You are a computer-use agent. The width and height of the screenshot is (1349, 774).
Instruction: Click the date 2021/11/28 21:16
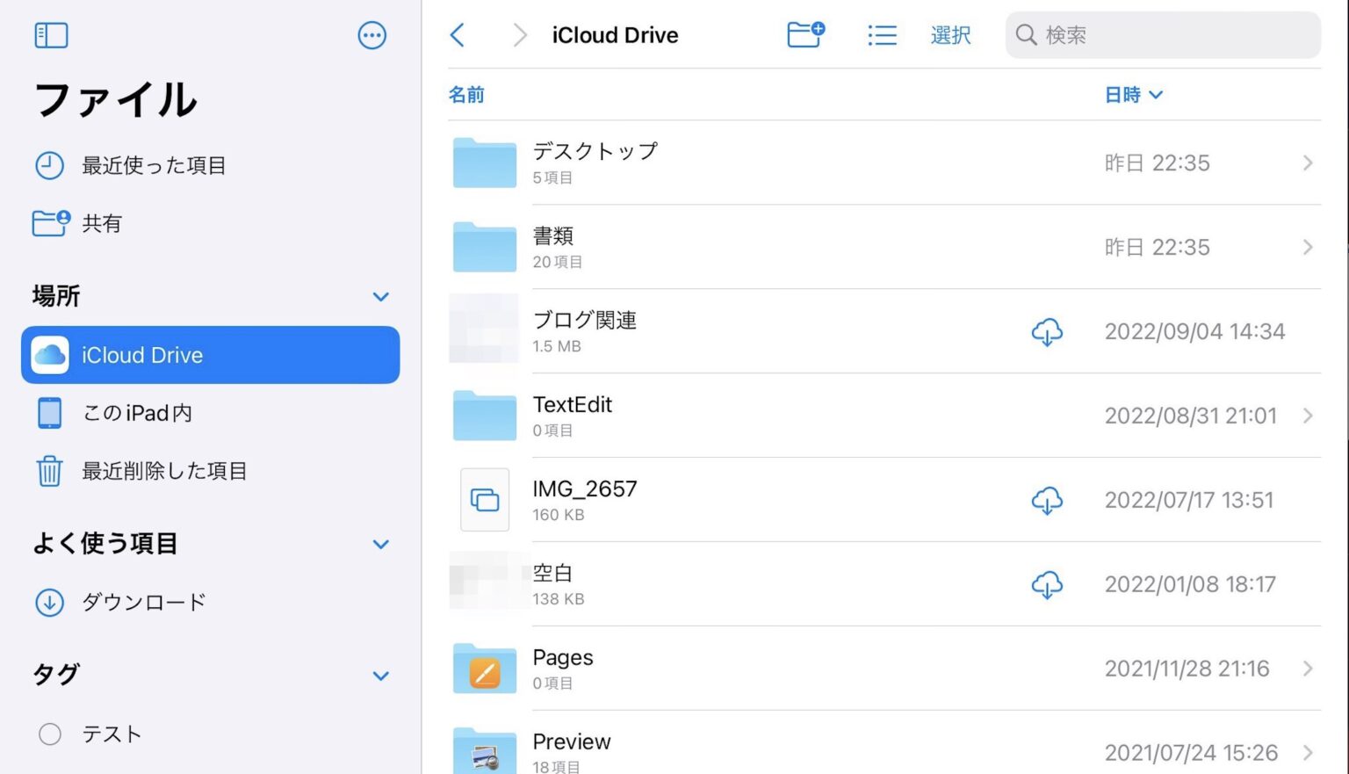[x=1187, y=669]
